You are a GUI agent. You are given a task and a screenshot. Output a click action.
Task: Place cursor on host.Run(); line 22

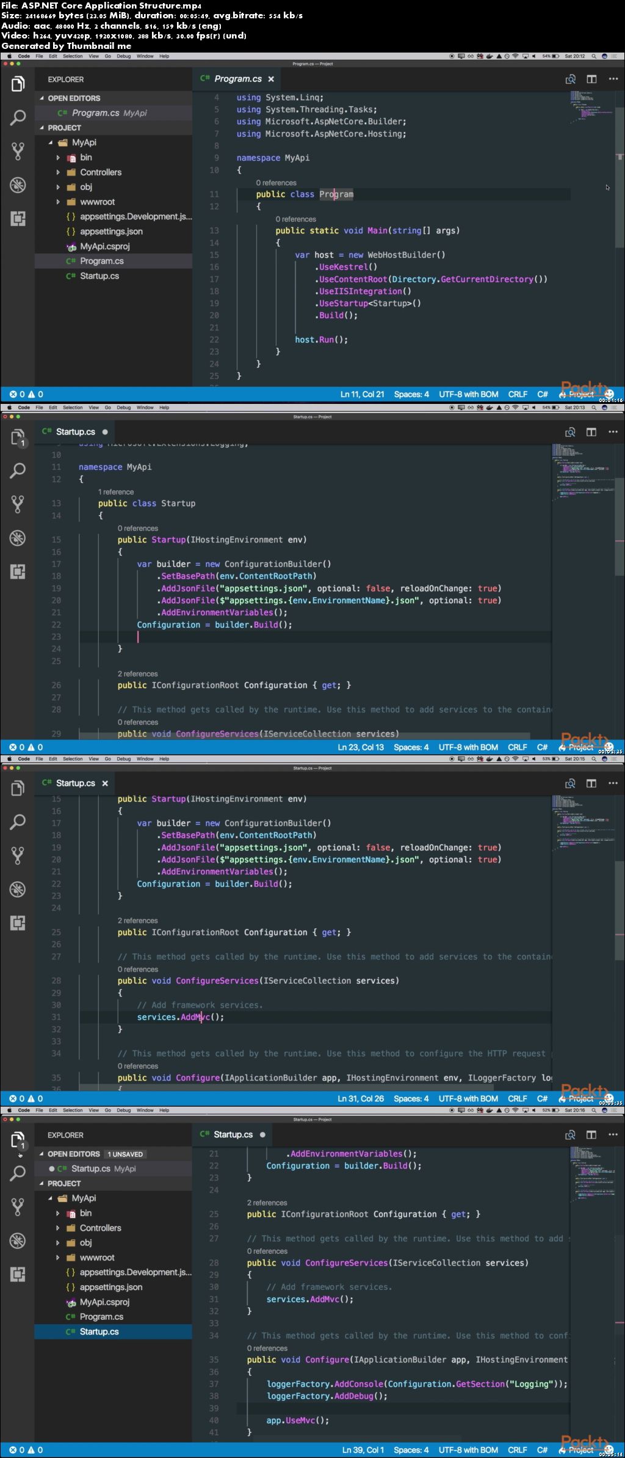[x=321, y=340]
